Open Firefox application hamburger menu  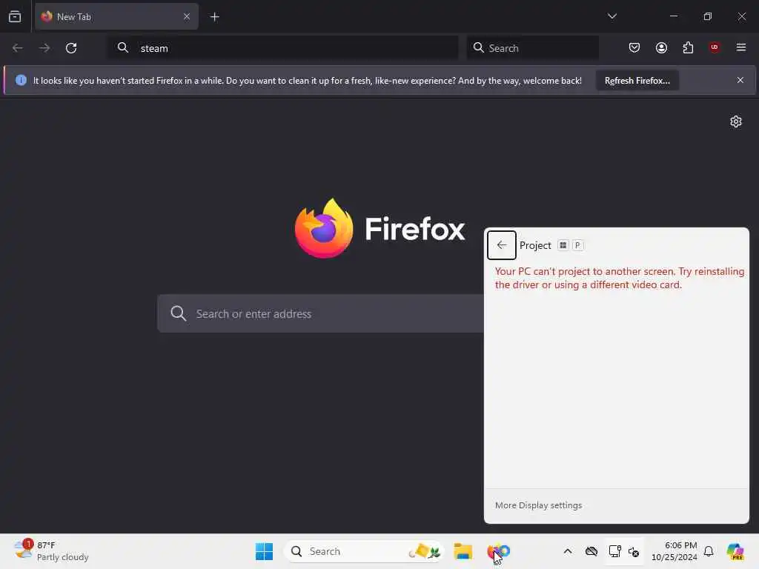tap(740, 47)
